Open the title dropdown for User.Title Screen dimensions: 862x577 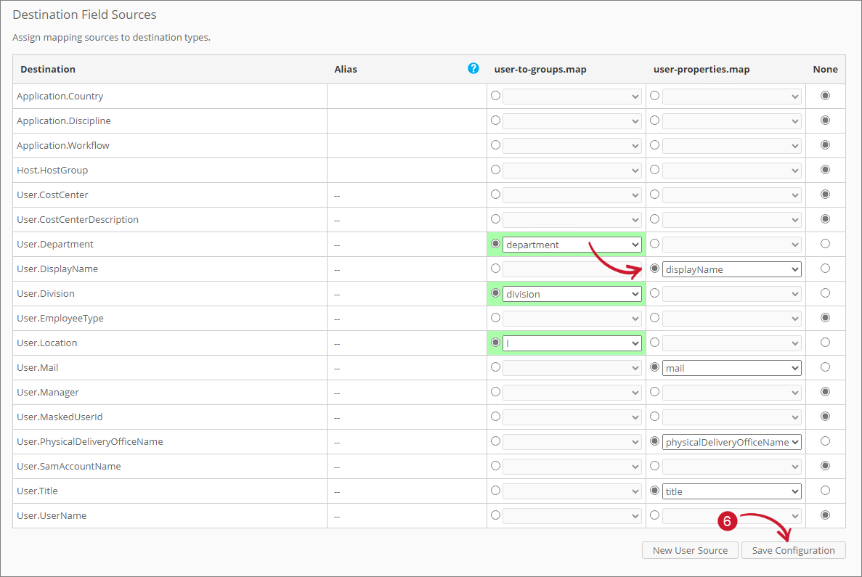point(732,491)
